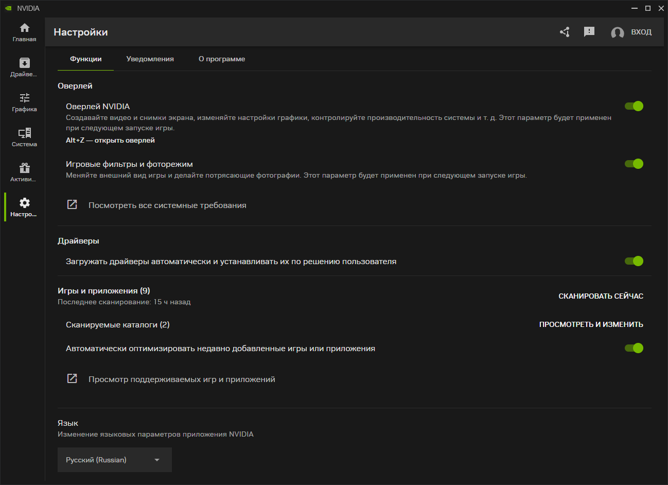Viewport: 668px width, 485px height.
Task: Toggle automatic driver download switch
Action: pos(634,261)
